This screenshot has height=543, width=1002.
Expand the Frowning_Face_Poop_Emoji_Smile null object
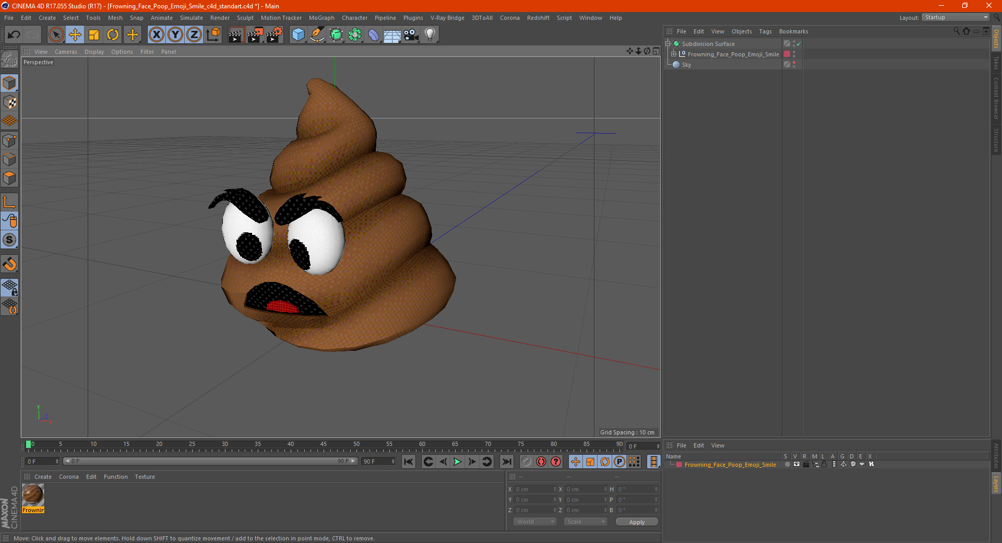(x=674, y=54)
